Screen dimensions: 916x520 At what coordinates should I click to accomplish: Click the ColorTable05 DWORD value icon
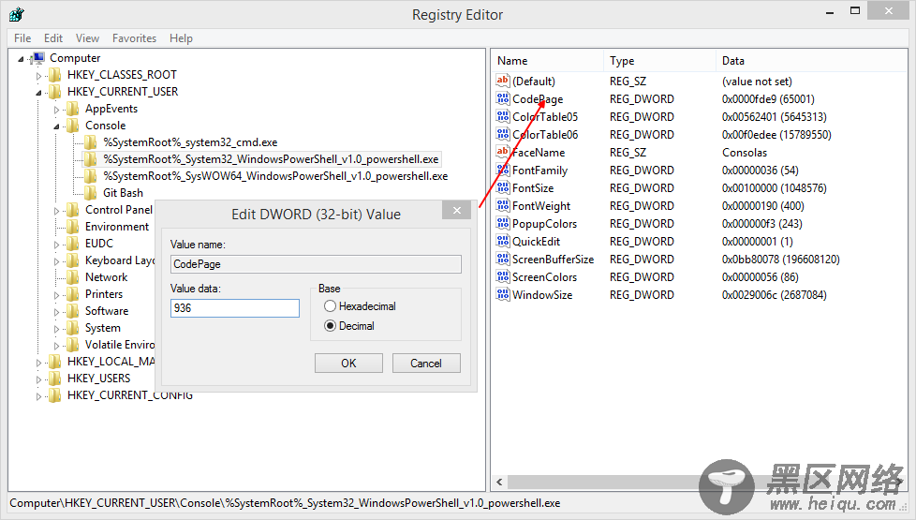(x=502, y=116)
